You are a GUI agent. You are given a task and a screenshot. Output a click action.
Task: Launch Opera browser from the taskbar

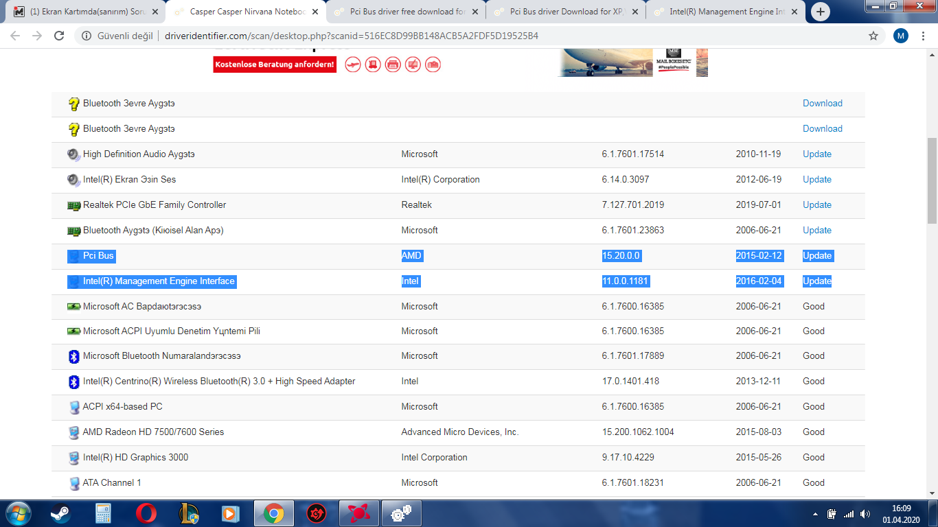pyautogui.click(x=146, y=513)
